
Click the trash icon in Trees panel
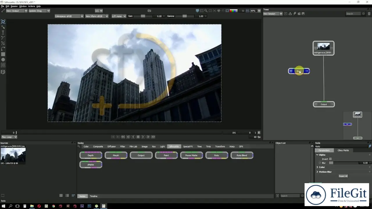[369, 14]
